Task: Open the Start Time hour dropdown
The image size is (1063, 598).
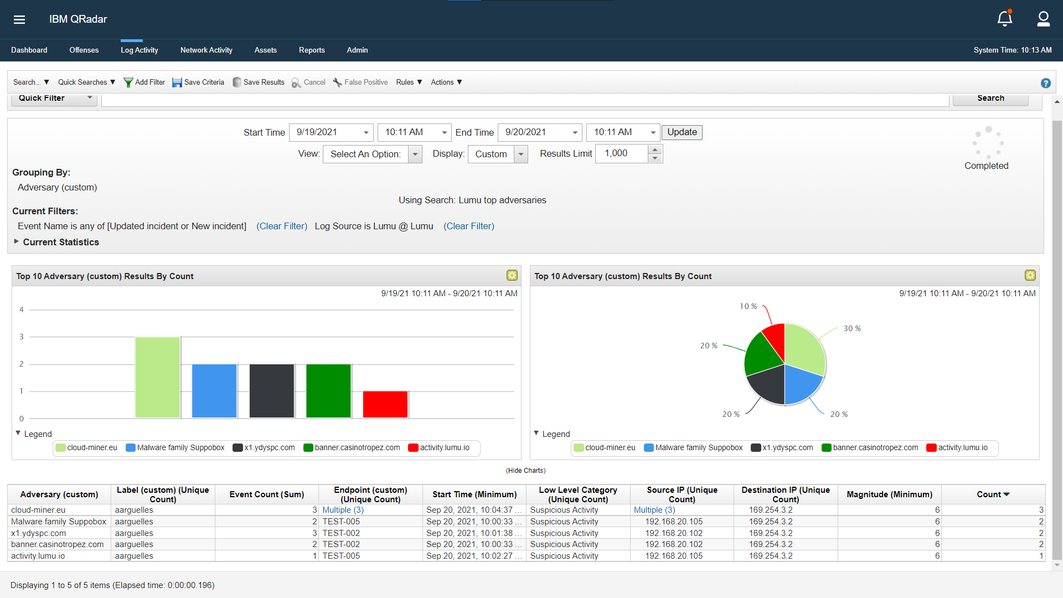Action: (x=444, y=133)
